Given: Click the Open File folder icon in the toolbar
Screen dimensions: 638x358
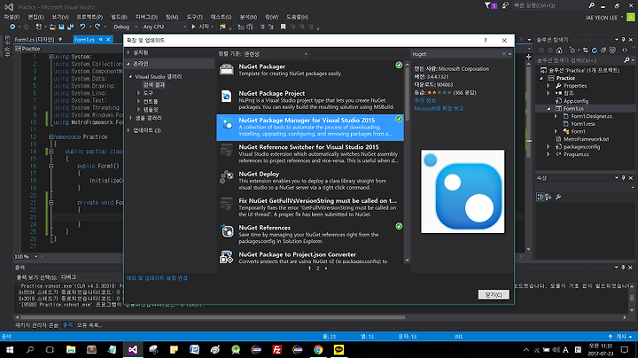Looking at the screenshot, I should click(x=52, y=27).
